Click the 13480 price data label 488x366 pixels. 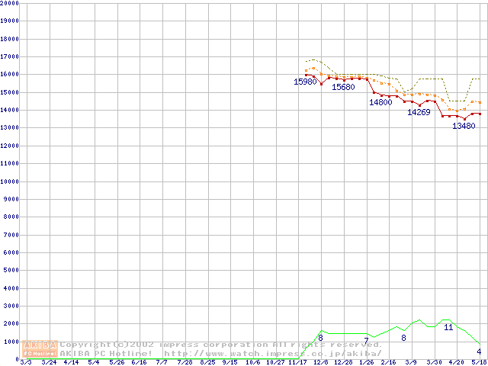point(464,127)
